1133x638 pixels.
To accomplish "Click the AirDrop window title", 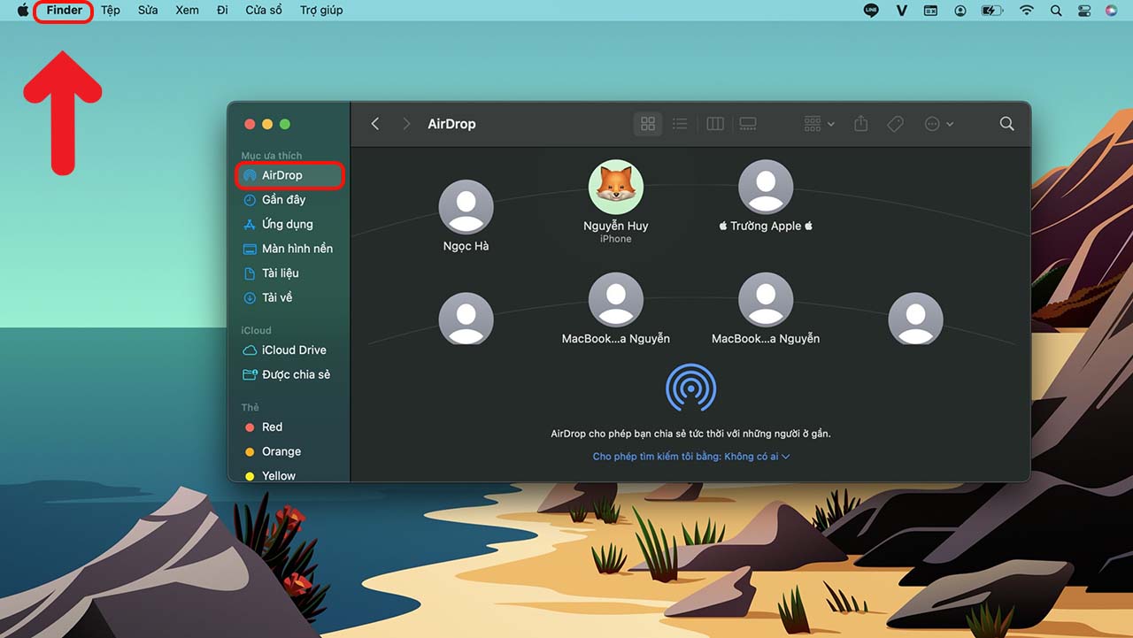I will click(451, 124).
